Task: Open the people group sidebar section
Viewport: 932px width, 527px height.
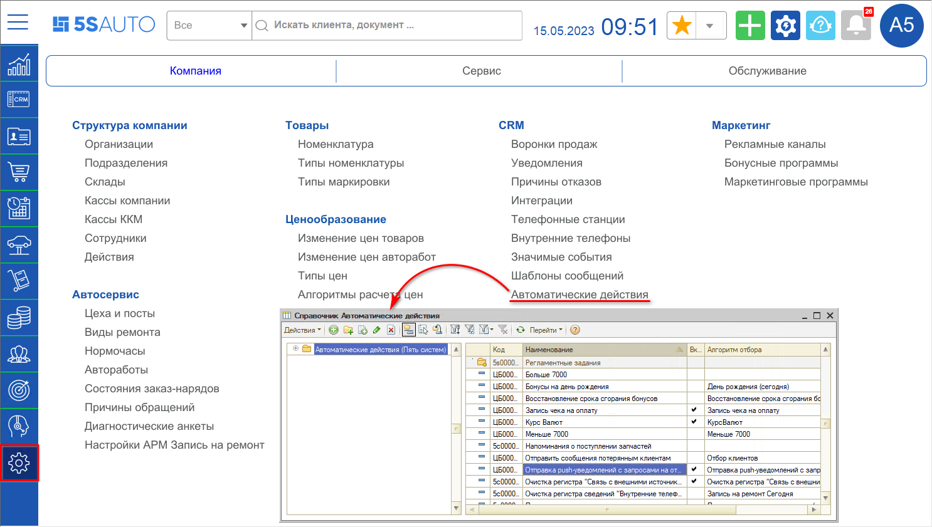Action: [x=19, y=354]
